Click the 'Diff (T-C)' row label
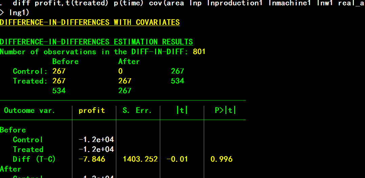The image size is (365, 178). [34, 159]
